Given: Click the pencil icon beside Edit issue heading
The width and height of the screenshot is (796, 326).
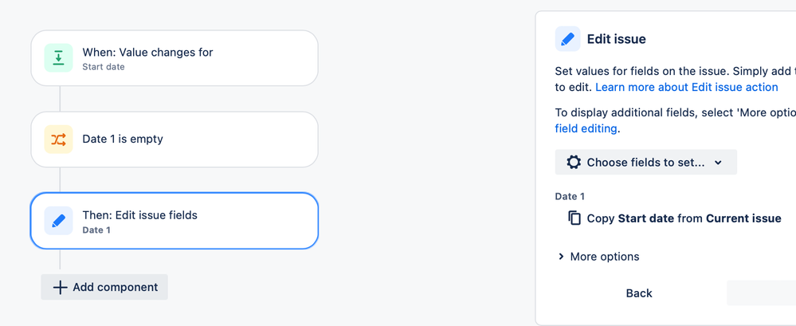Looking at the screenshot, I should [x=567, y=39].
